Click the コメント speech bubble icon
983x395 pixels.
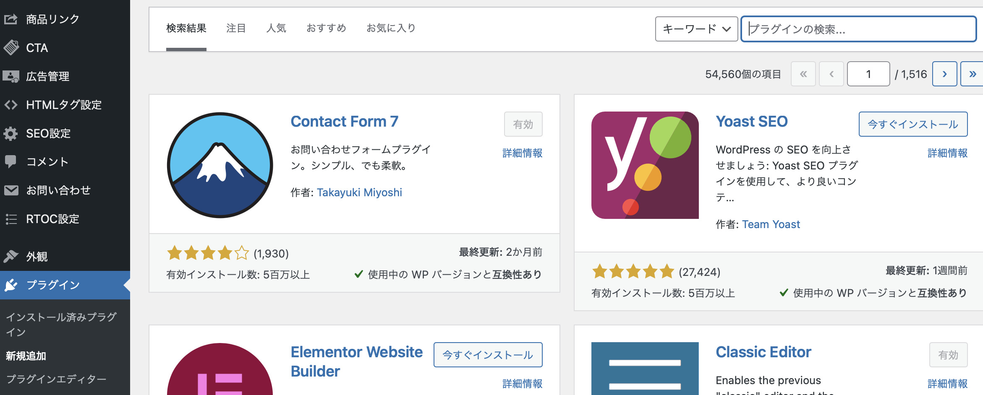11,161
